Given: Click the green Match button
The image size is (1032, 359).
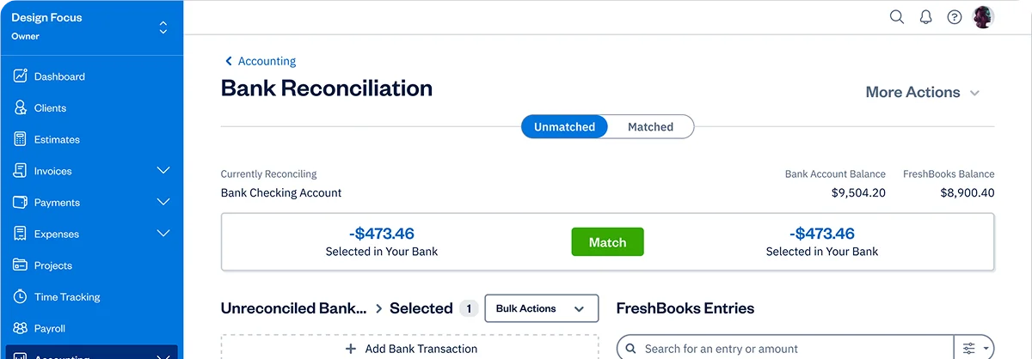Looking at the screenshot, I should point(607,243).
